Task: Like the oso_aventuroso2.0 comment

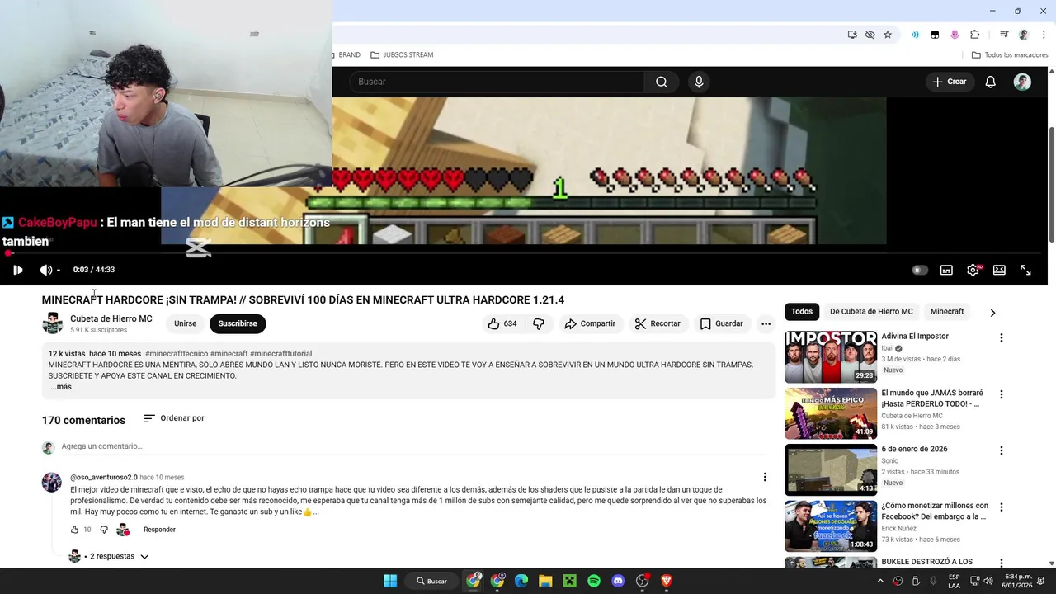Action: pyautogui.click(x=75, y=530)
